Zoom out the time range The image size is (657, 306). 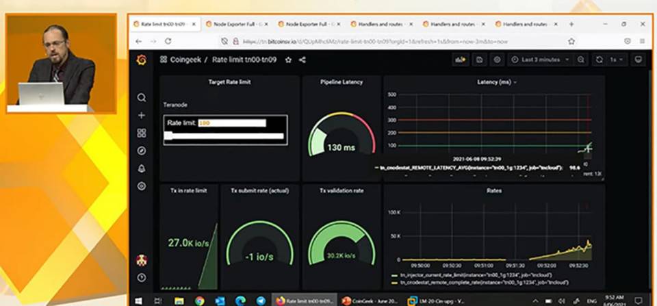click(x=580, y=60)
